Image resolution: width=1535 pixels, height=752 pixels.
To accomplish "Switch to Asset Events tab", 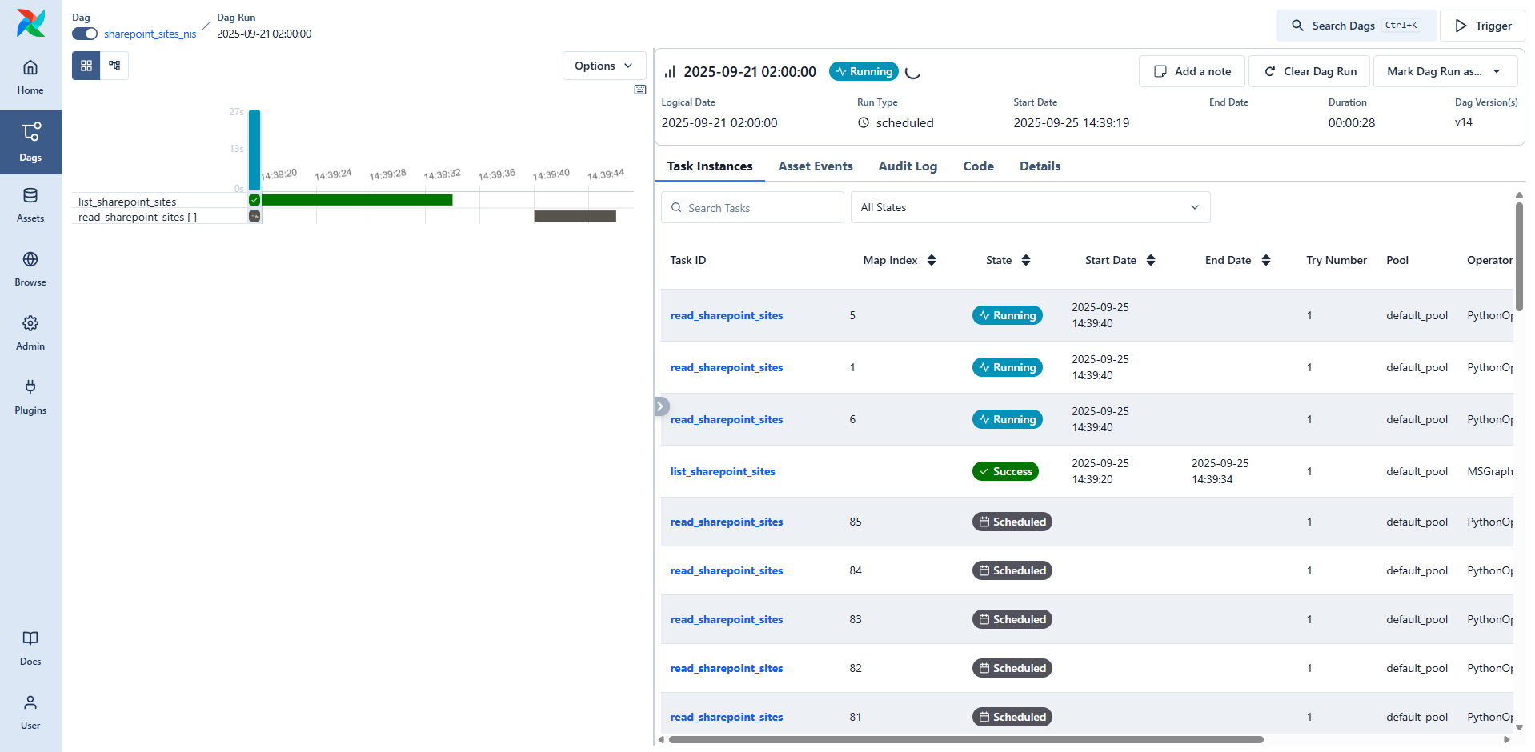I will point(816,166).
